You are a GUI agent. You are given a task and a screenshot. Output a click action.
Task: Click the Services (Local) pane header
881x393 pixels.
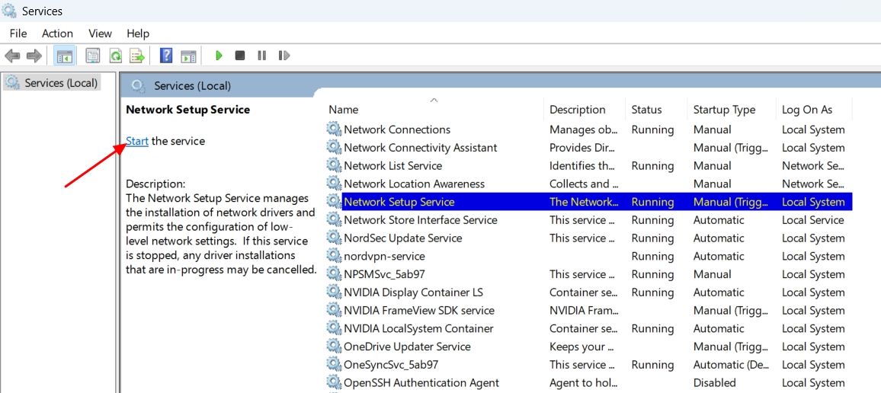coord(193,86)
